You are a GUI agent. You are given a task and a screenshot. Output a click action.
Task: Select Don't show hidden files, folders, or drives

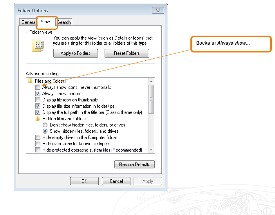point(45,125)
